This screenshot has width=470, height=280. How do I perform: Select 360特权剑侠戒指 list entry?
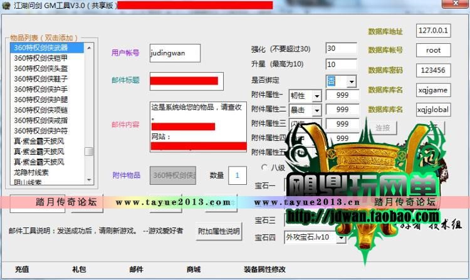47,120
